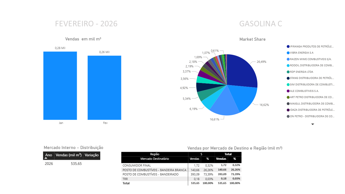Click the ALE COMBUSTIVEIS legend color dot
This screenshot has height=194, width=345.
288,91
